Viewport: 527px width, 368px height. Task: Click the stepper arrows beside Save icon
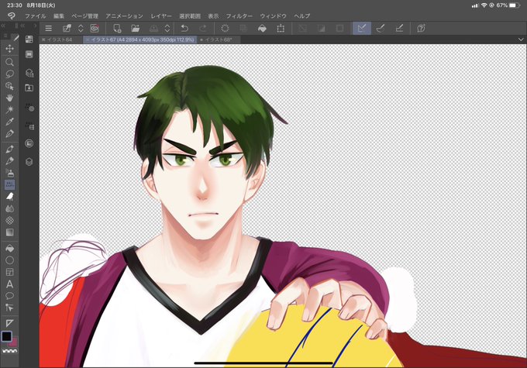[x=167, y=28]
